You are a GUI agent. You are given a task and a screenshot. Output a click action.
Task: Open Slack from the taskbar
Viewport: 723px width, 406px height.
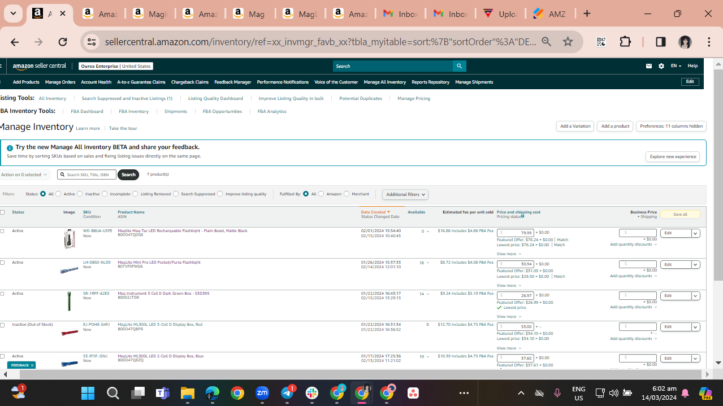coord(312,392)
